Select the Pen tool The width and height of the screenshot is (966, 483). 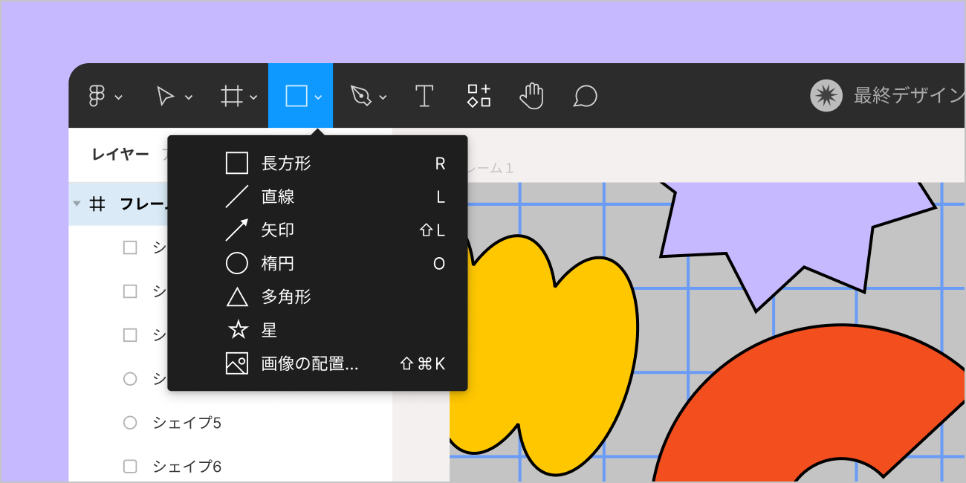pos(360,95)
